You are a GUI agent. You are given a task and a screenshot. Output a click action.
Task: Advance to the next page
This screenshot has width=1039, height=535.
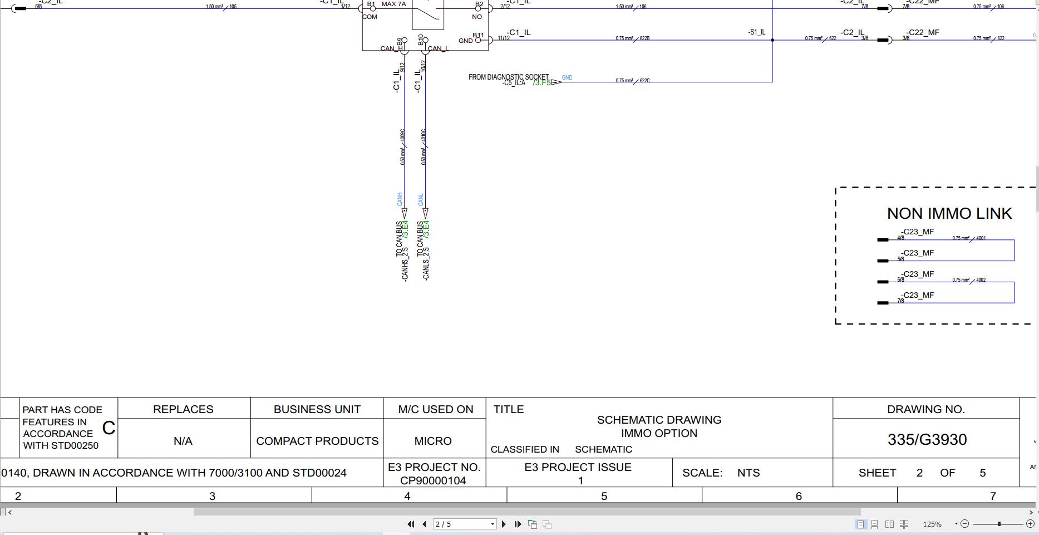click(x=504, y=524)
